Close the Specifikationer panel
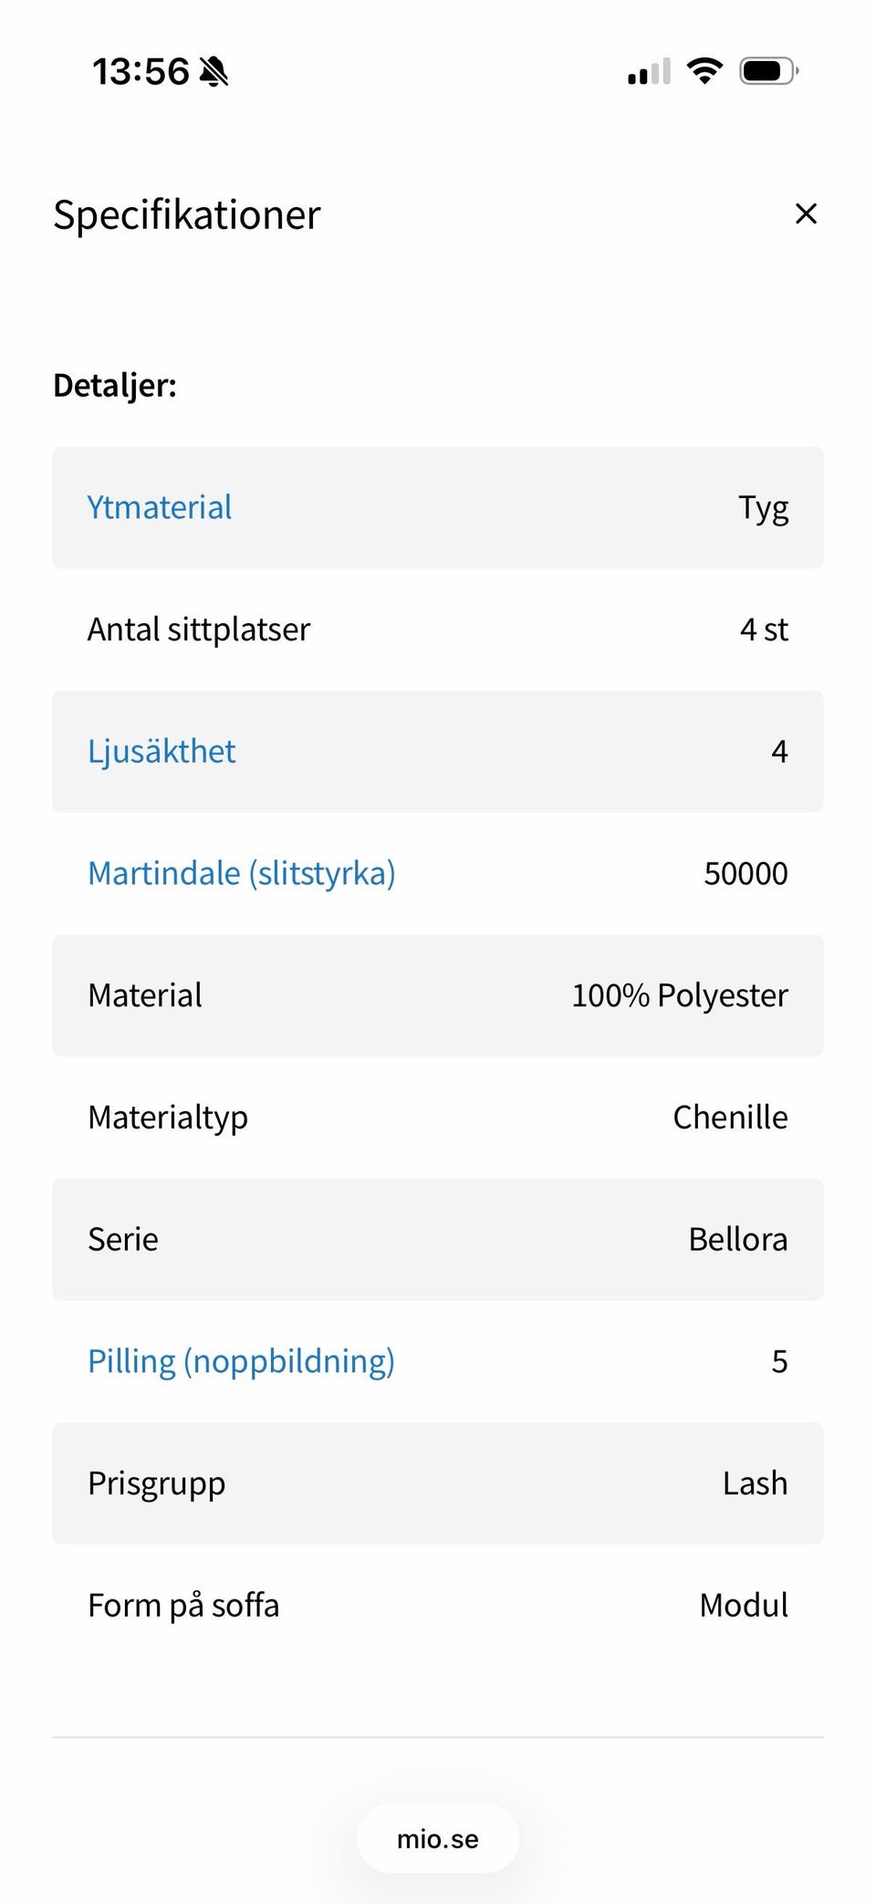 (x=806, y=214)
